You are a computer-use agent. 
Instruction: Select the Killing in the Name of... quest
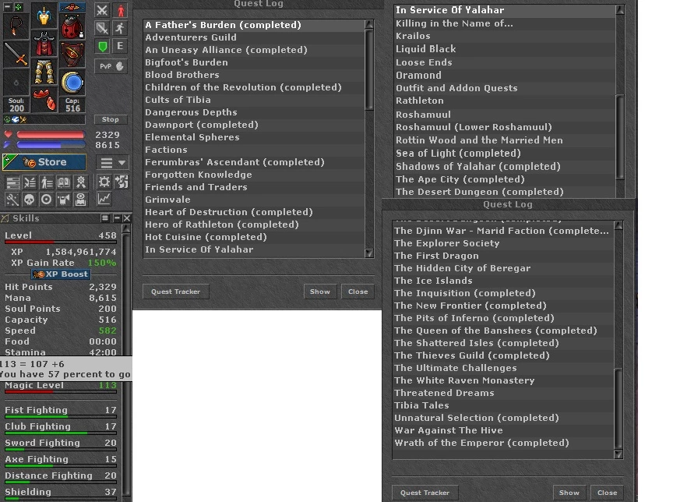coord(505,23)
